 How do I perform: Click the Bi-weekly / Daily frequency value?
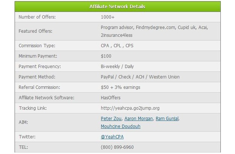117,67
